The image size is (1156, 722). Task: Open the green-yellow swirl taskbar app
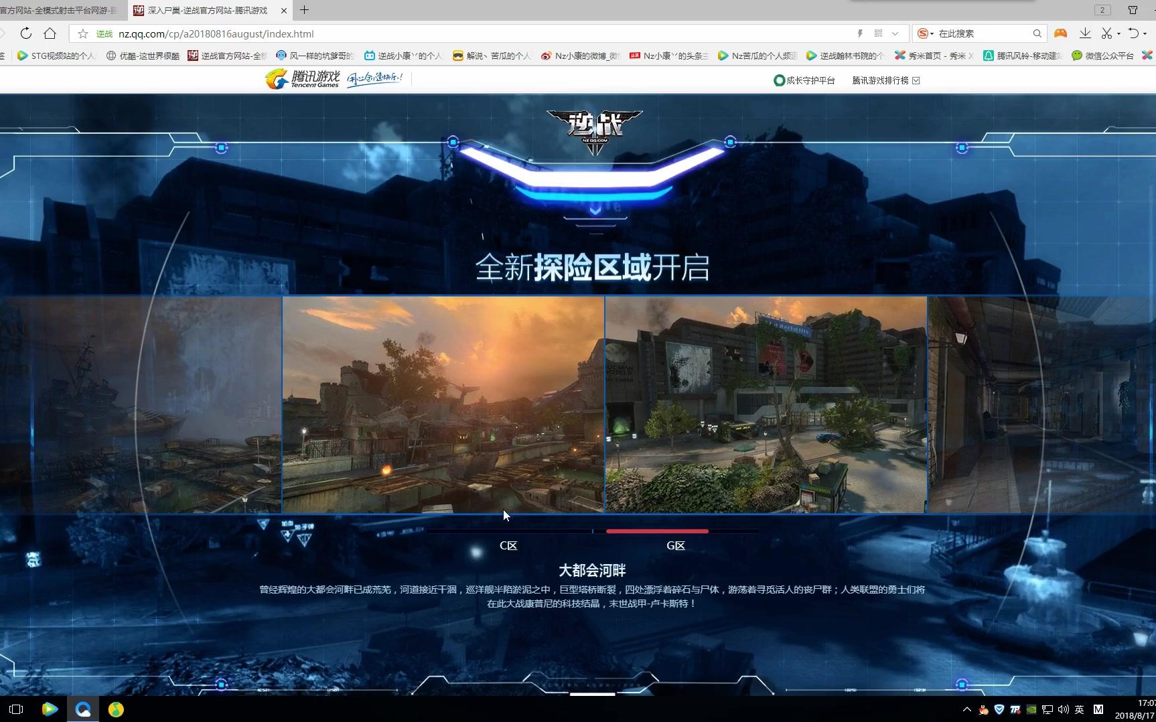click(116, 709)
